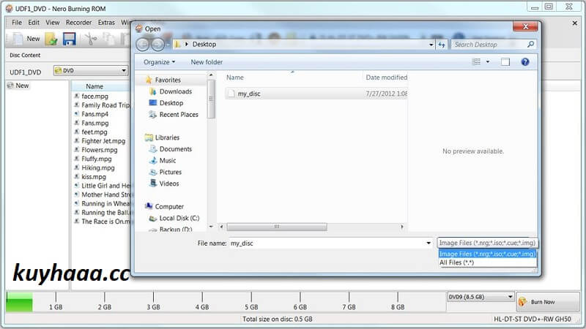Screen dimensions: 586x329
Task: Expand the view options dropdown arrow
Action: (488, 62)
